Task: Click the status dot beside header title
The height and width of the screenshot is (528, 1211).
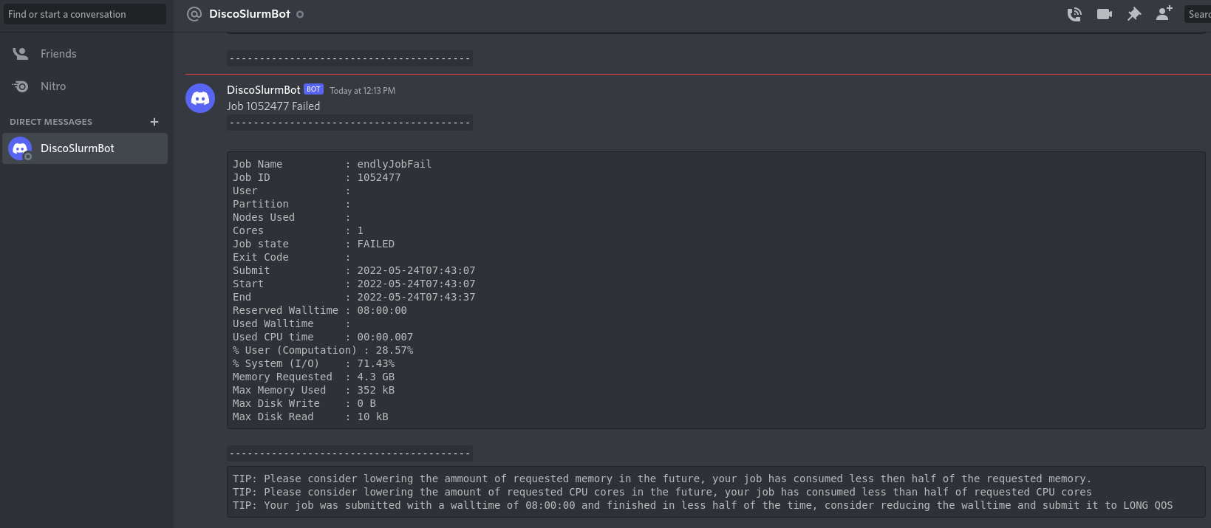Action: click(x=300, y=14)
